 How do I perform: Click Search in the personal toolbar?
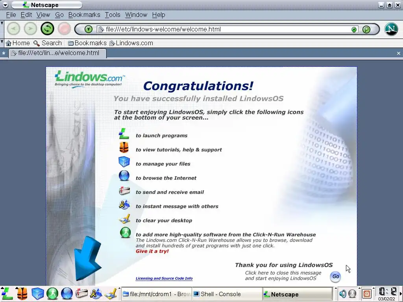coord(48,43)
